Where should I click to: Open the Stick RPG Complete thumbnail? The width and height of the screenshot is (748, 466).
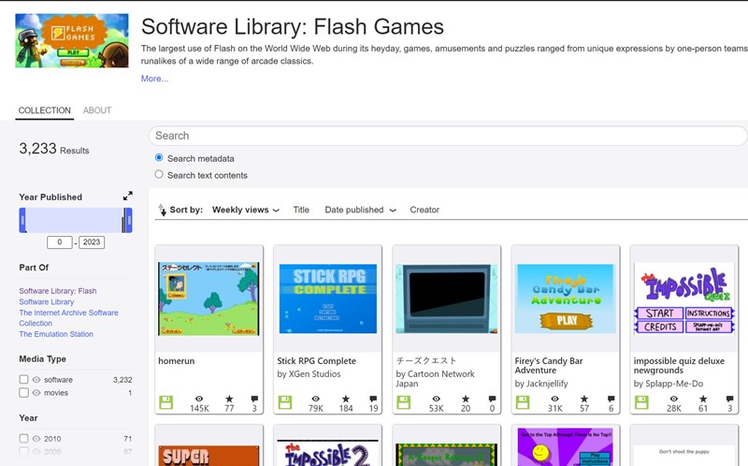pos(328,299)
